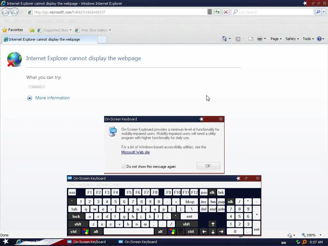
Task: Click the Live Search magnifier button
Action: click(318, 12)
